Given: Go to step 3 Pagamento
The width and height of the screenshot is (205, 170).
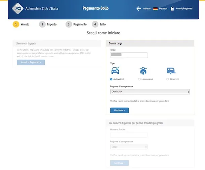Looking at the screenshot, I should [x=76, y=24].
